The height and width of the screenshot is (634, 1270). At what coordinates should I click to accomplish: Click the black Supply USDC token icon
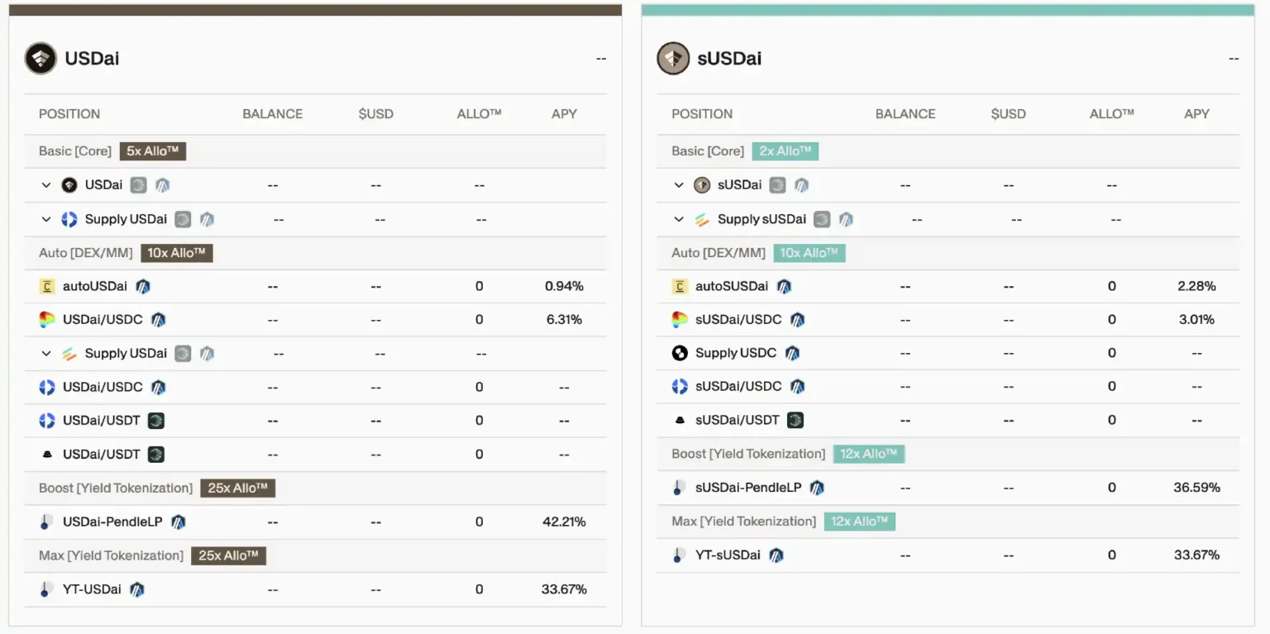[x=679, y=352]
